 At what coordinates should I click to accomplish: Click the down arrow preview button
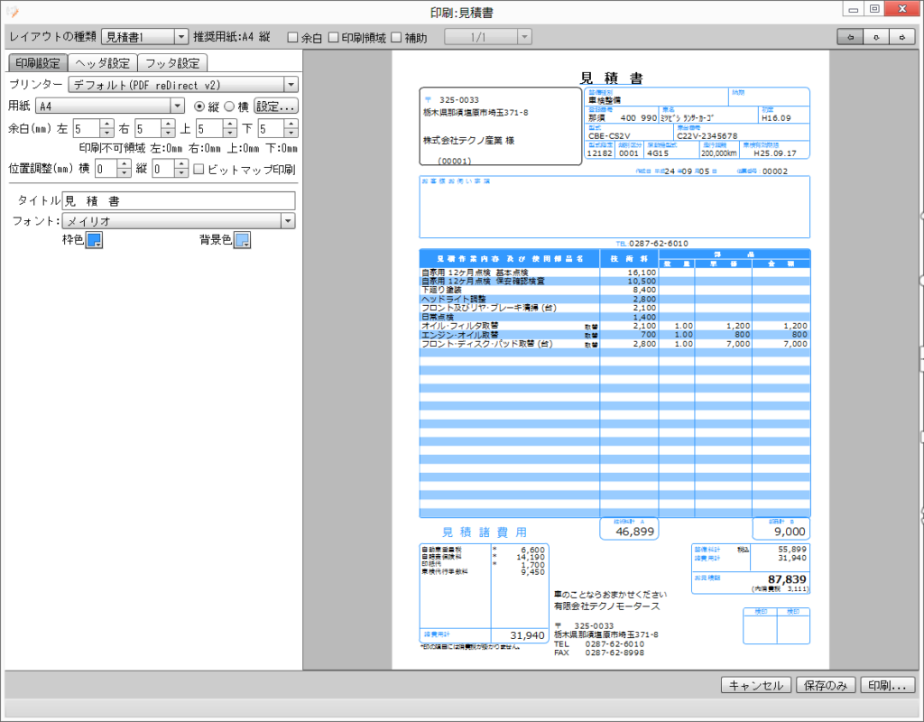click(876, 37)
